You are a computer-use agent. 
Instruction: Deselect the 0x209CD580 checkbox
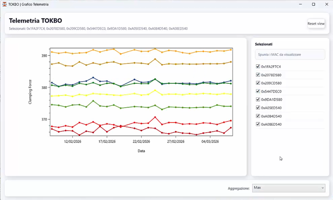(x=258, y=83)
